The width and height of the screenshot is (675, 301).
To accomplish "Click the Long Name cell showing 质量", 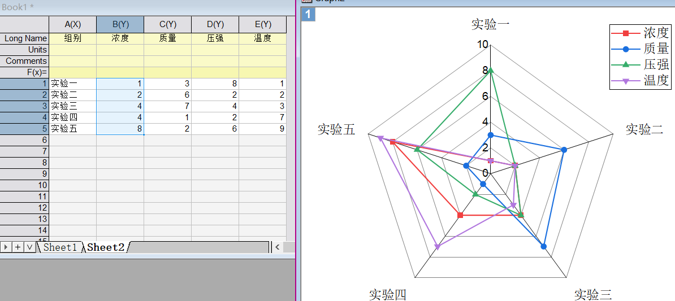I will tap(167, 38).
